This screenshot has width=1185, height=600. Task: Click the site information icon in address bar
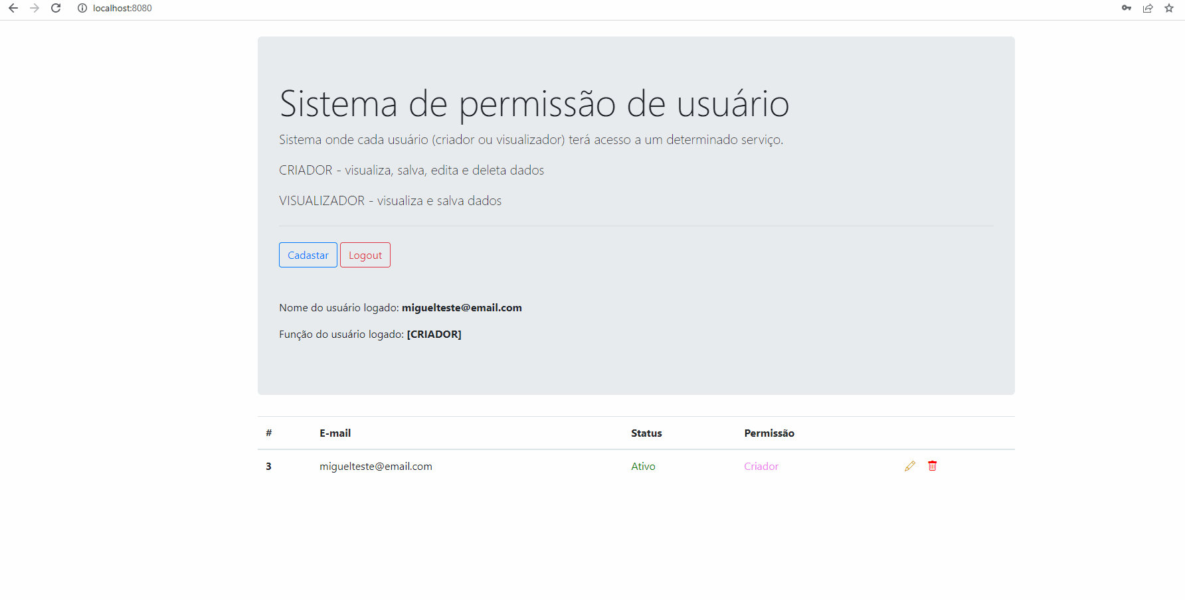click(81, 8)
